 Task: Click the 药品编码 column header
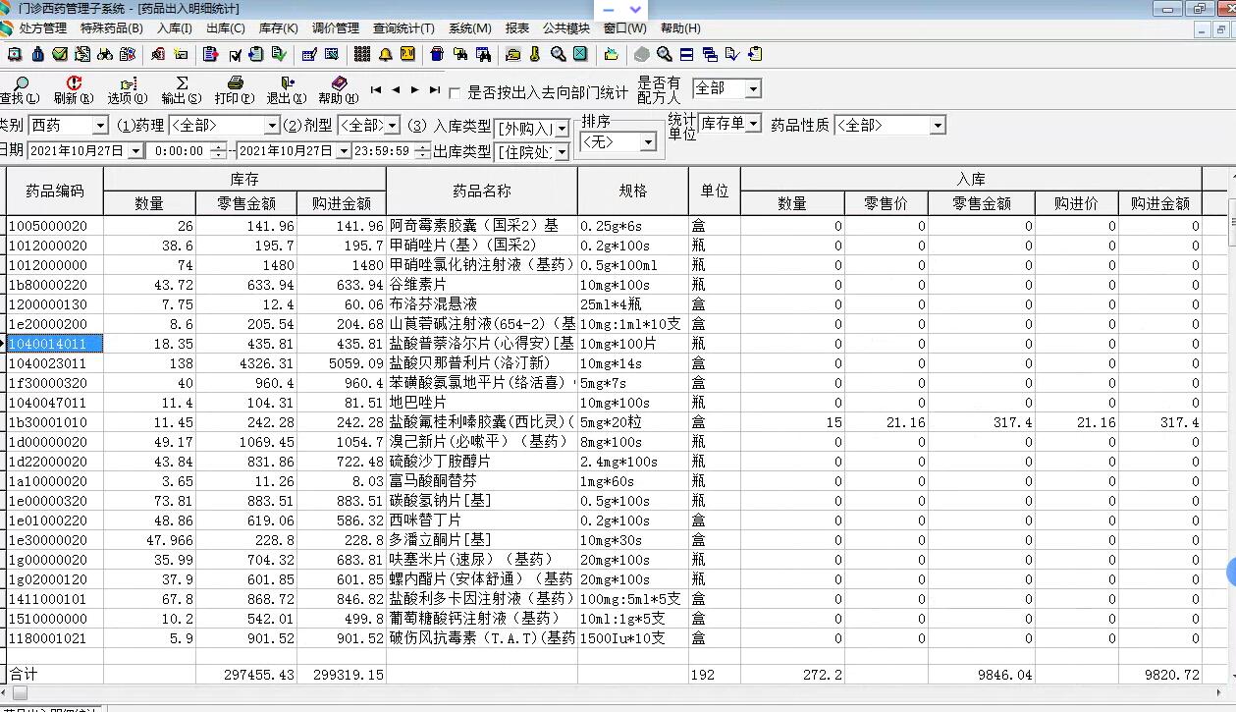pos(55,192)
